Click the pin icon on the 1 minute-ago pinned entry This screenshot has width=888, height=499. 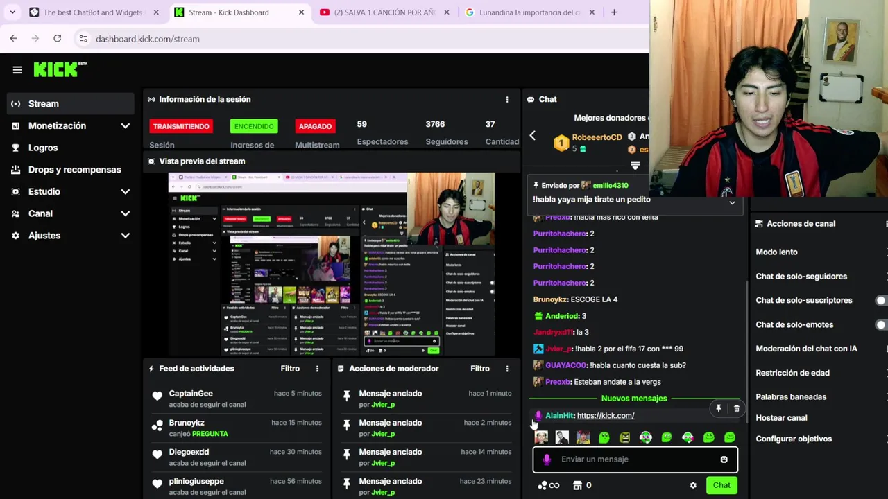coord(347,396)
